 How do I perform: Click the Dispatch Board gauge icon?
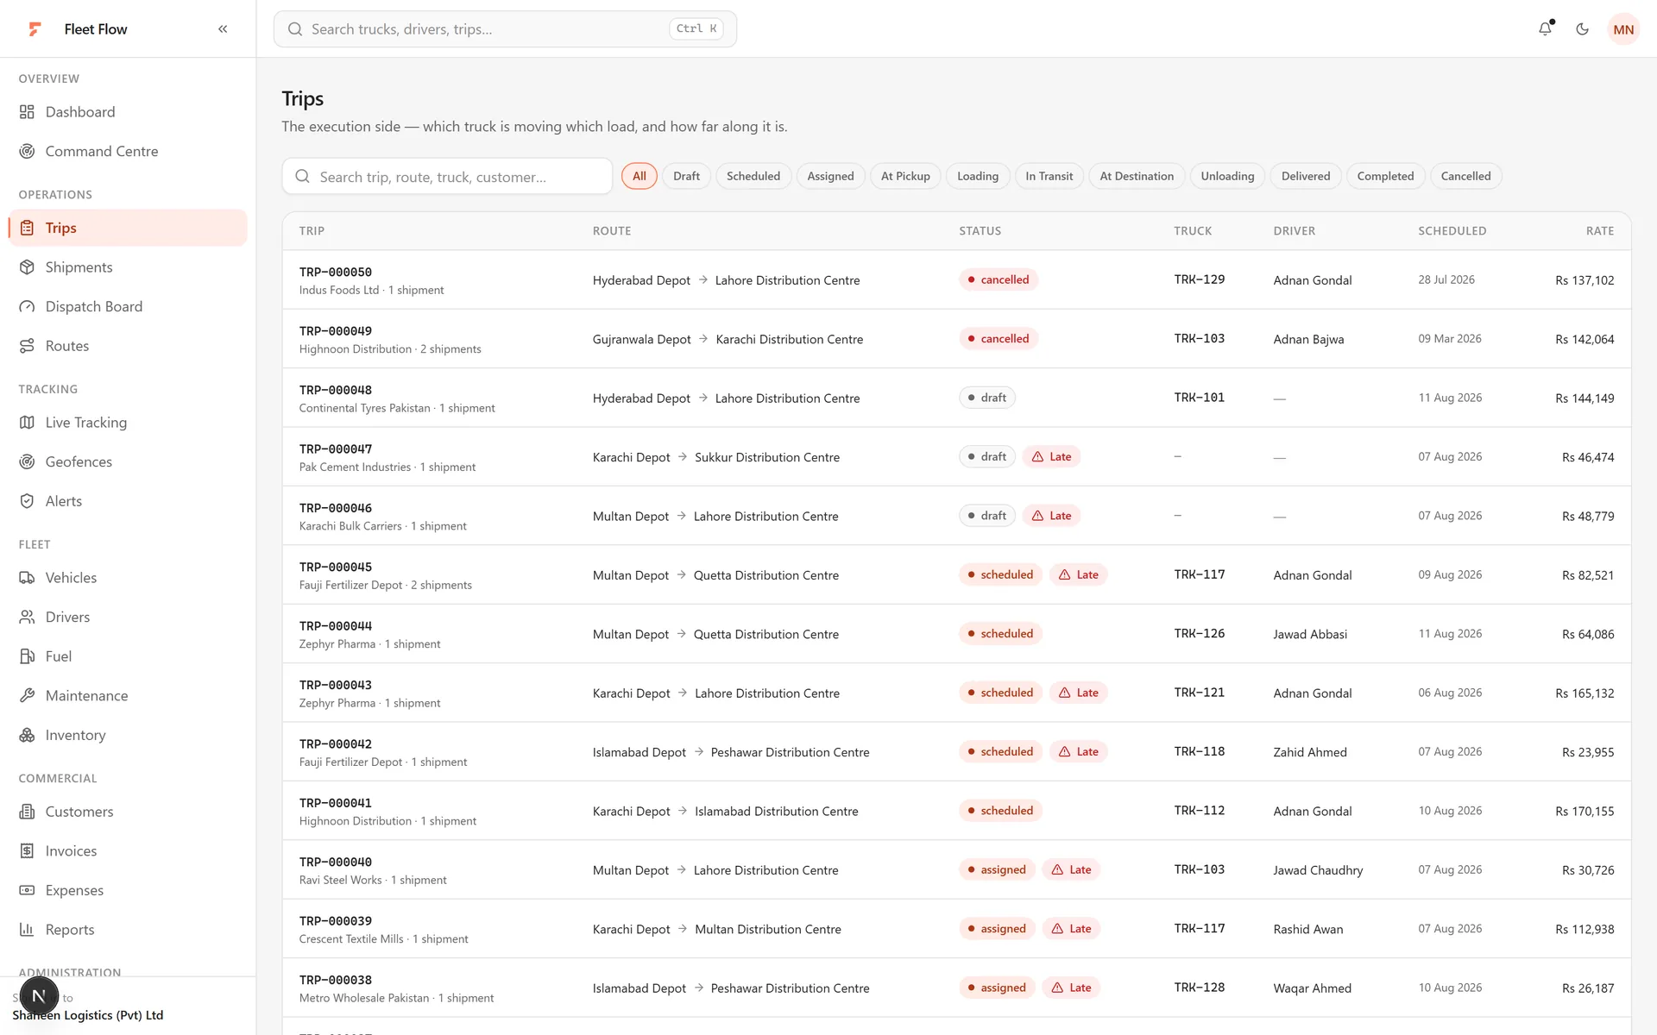click(28, 306)
